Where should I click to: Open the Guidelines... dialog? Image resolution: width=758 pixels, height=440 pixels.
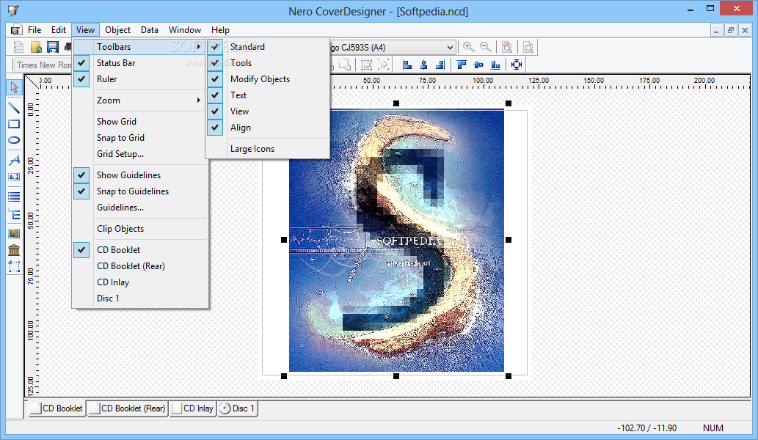pos(140,208)
